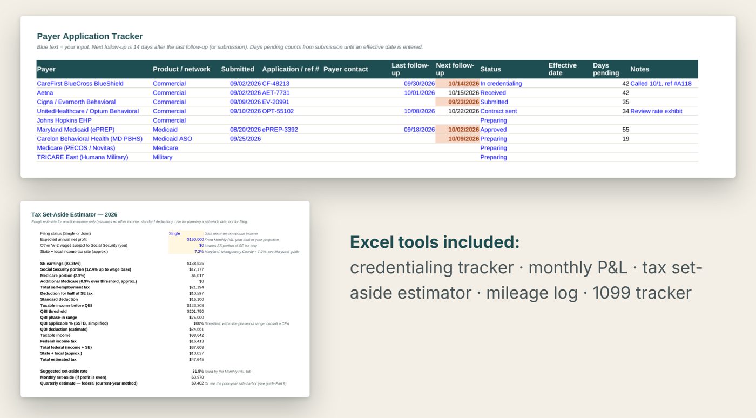Click the In credentialing status cell
The image size is (756, 418).
coord(501,84)
